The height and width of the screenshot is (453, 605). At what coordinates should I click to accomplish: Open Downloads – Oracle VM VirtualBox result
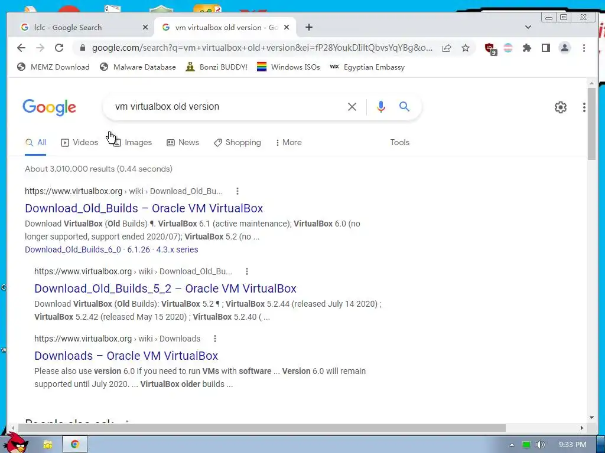point(126,356)
